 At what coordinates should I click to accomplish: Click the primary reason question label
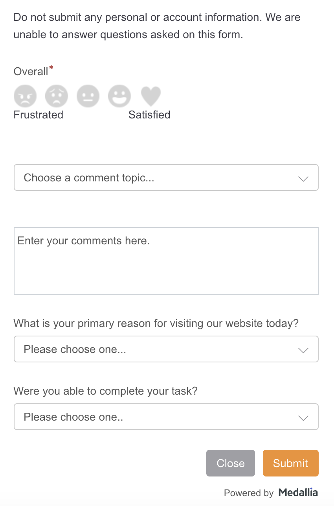(x=156, y=324)
